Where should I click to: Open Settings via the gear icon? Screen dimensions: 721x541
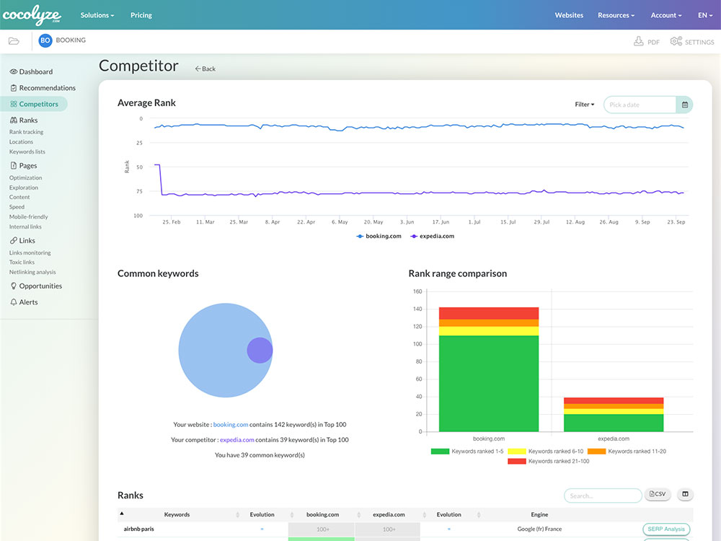click(691, 42)
